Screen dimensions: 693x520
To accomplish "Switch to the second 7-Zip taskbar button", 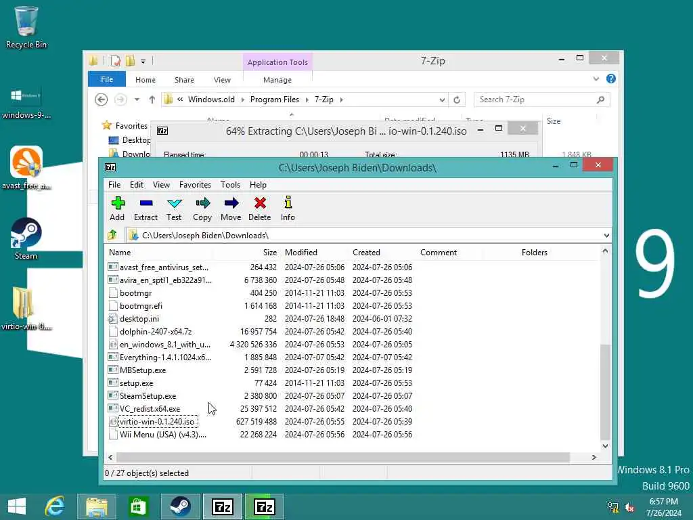I will pos(265,506).
